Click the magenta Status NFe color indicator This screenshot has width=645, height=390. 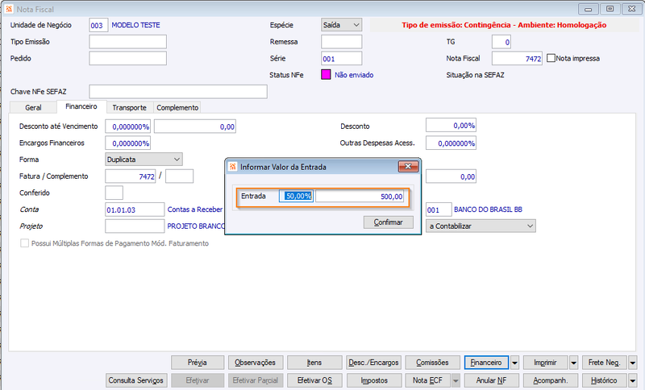[326, 75]
